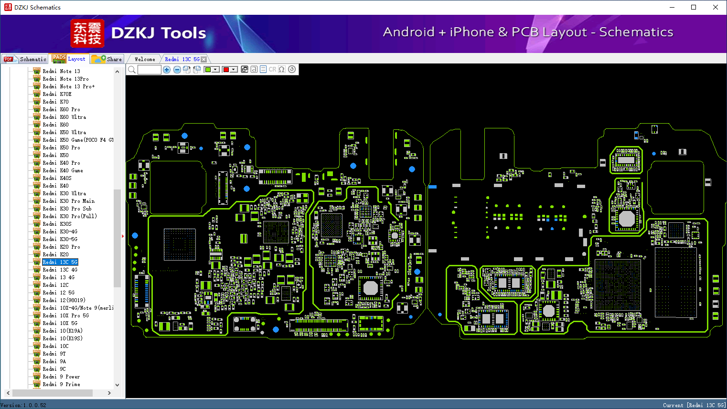Rotate the layout counter-clockwise

pos(197,70)
